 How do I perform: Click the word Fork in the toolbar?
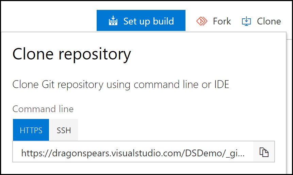[222, 21]
